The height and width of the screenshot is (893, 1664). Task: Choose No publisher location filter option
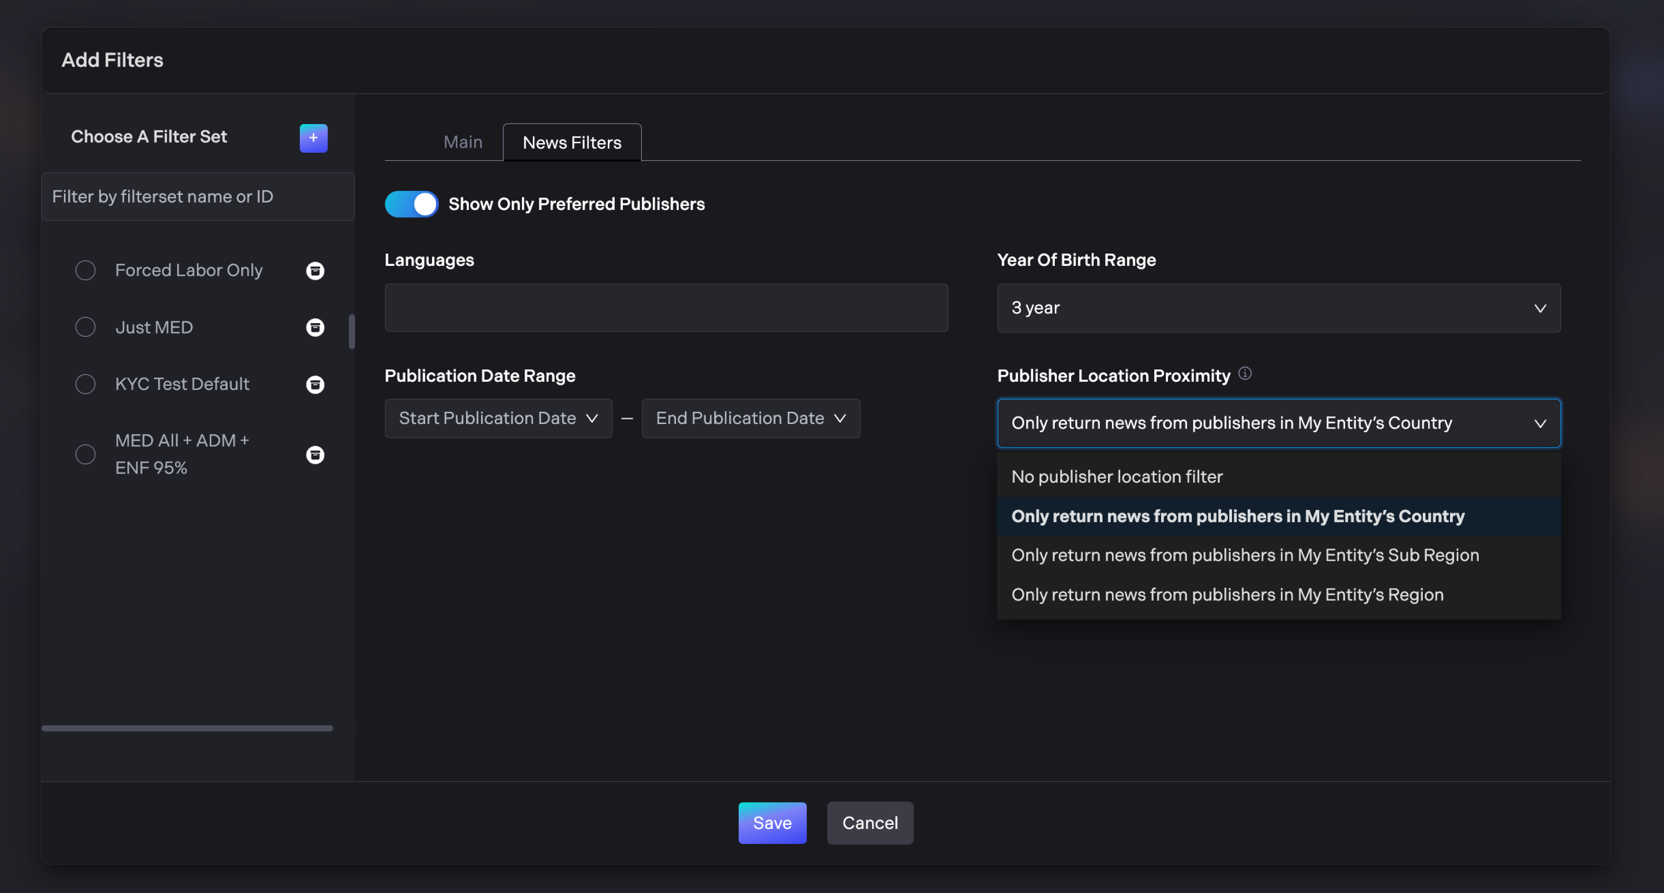click(1117, 476)
